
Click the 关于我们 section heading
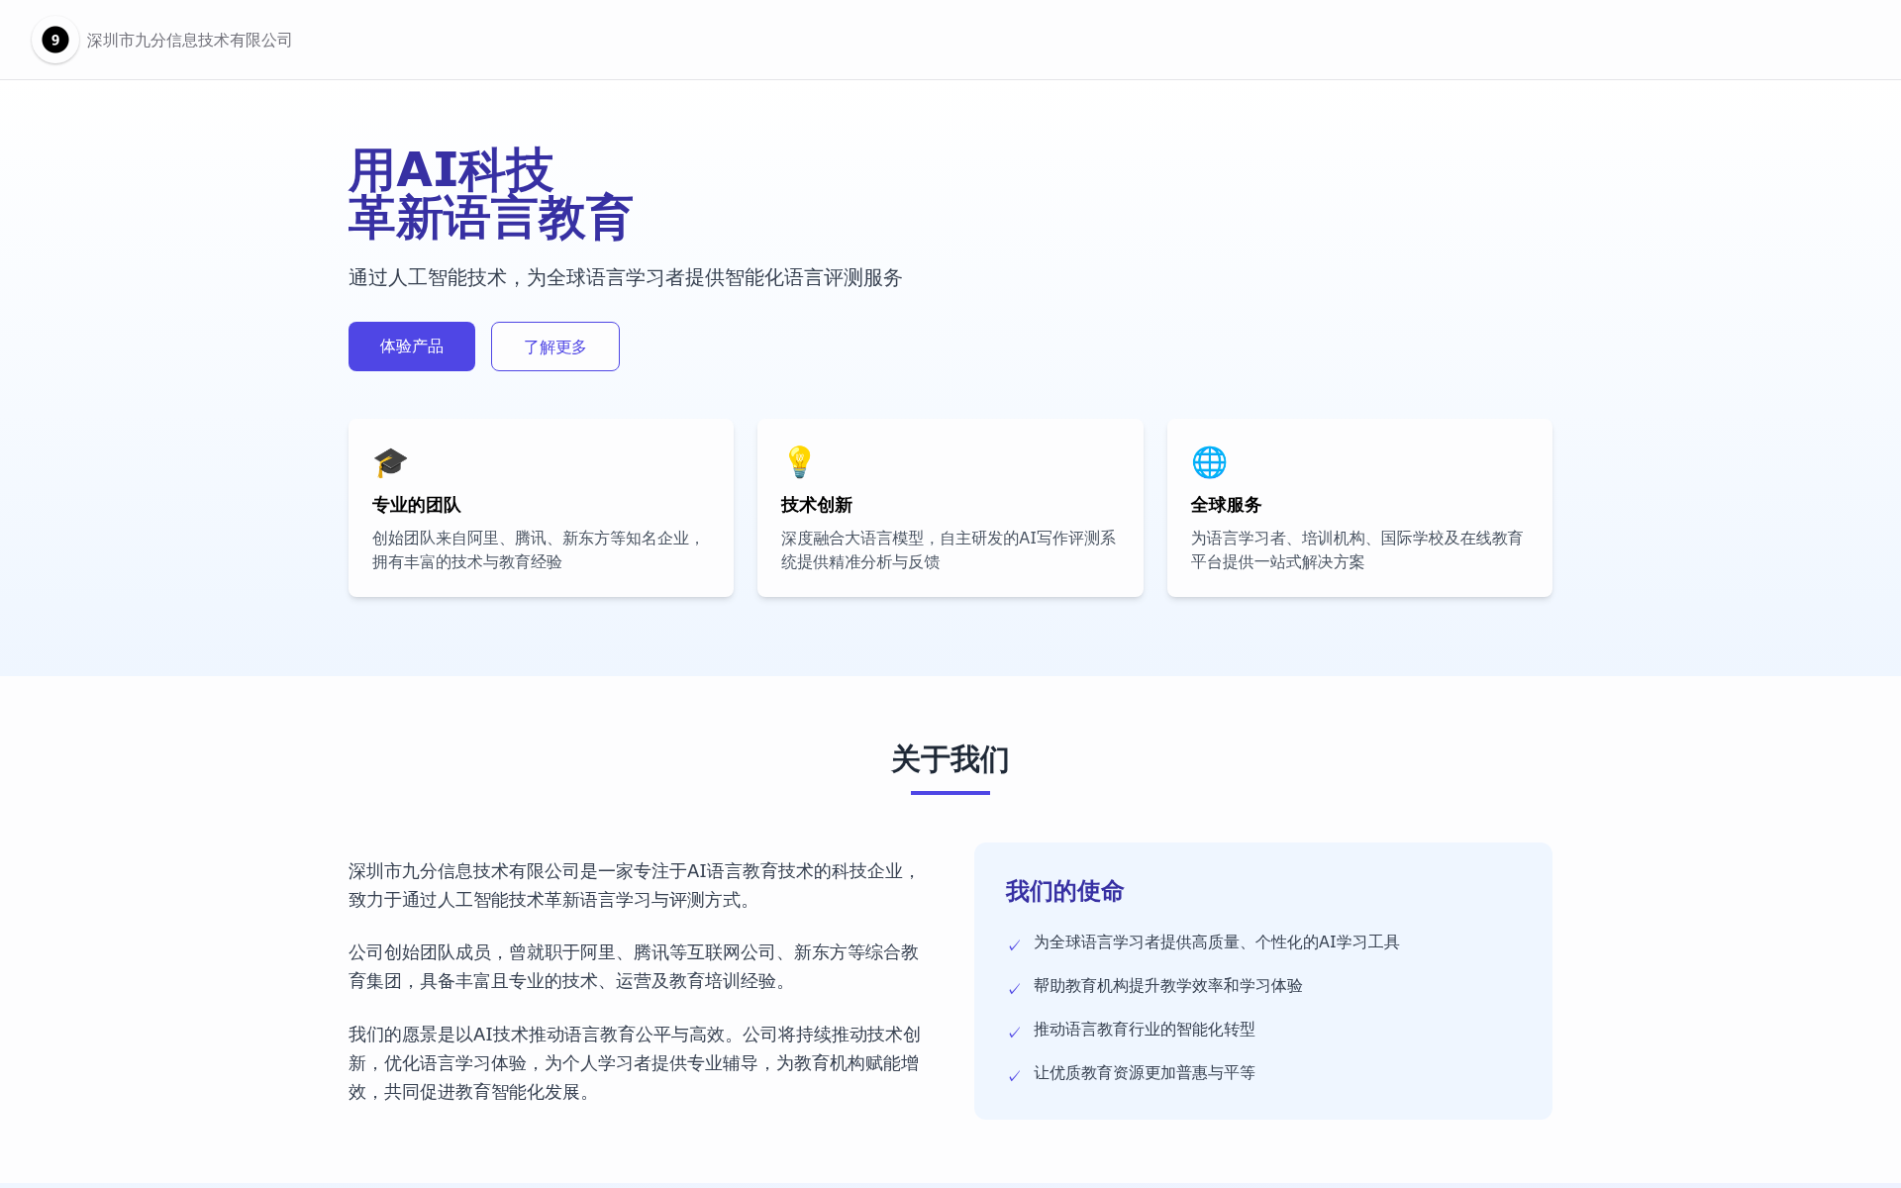(x=950, y=759)
